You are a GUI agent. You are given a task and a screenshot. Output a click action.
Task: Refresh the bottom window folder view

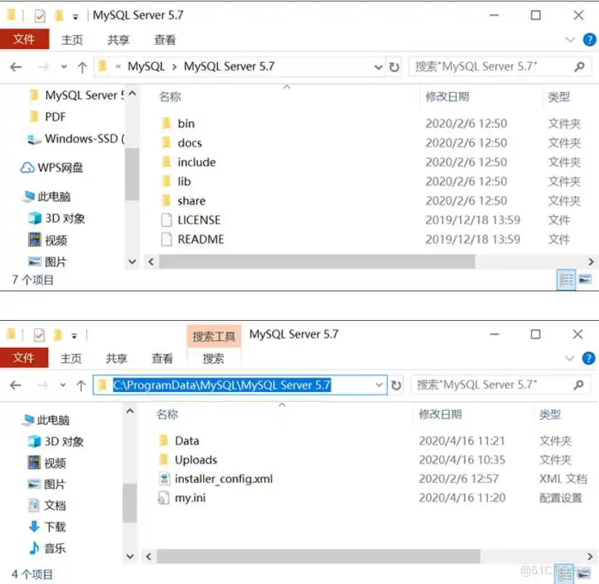coord(396,385)
